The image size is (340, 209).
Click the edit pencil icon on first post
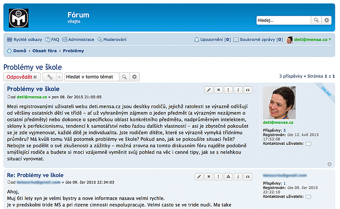pyautogui.click(x=209, y=90)
